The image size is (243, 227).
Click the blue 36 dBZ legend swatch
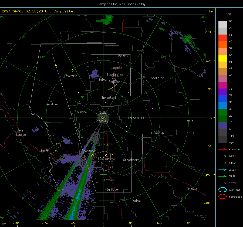coord(222,99)
